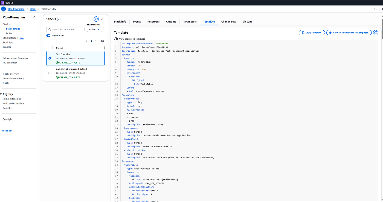Click template line 'Runtime: nodejs20.x'
Viewport: 383px width, 202px height.
[138, 62]
